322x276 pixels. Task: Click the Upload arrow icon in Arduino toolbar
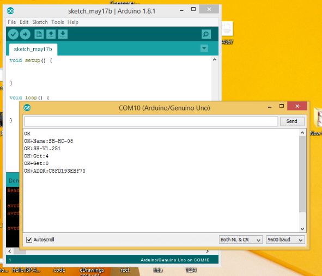coord(25,34)
